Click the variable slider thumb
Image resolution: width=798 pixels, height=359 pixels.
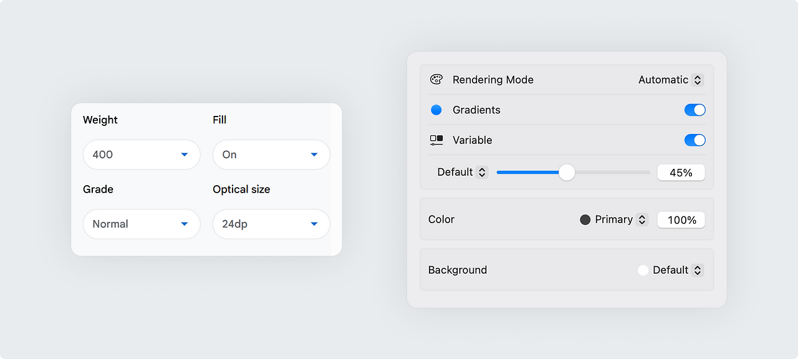coord(567,172)
